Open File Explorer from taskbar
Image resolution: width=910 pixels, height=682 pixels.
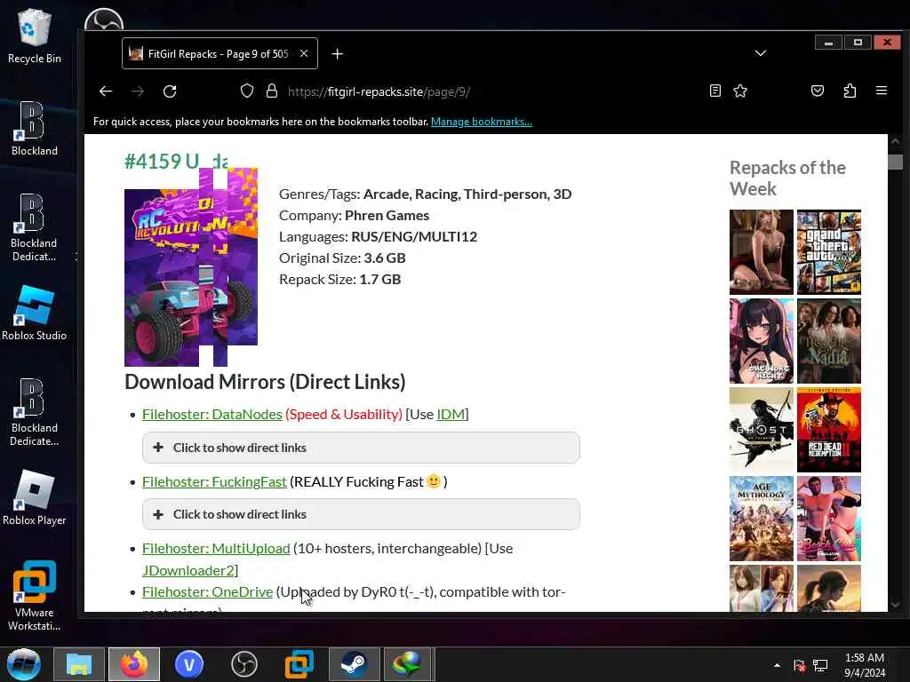point(79,664)
